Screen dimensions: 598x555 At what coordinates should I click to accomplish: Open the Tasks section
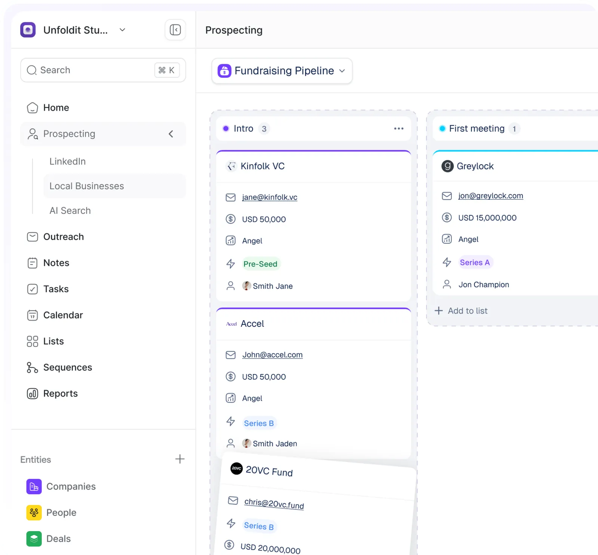56,289
